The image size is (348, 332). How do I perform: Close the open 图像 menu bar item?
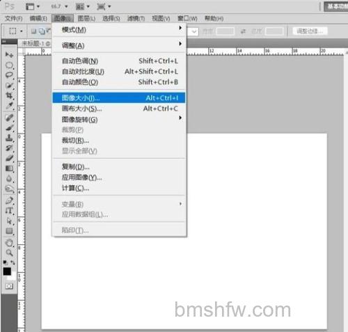tap(63, 18)
